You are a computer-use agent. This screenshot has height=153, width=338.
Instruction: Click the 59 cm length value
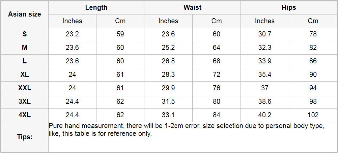120,34
